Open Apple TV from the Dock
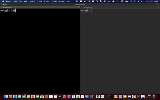 pos(60,97)
